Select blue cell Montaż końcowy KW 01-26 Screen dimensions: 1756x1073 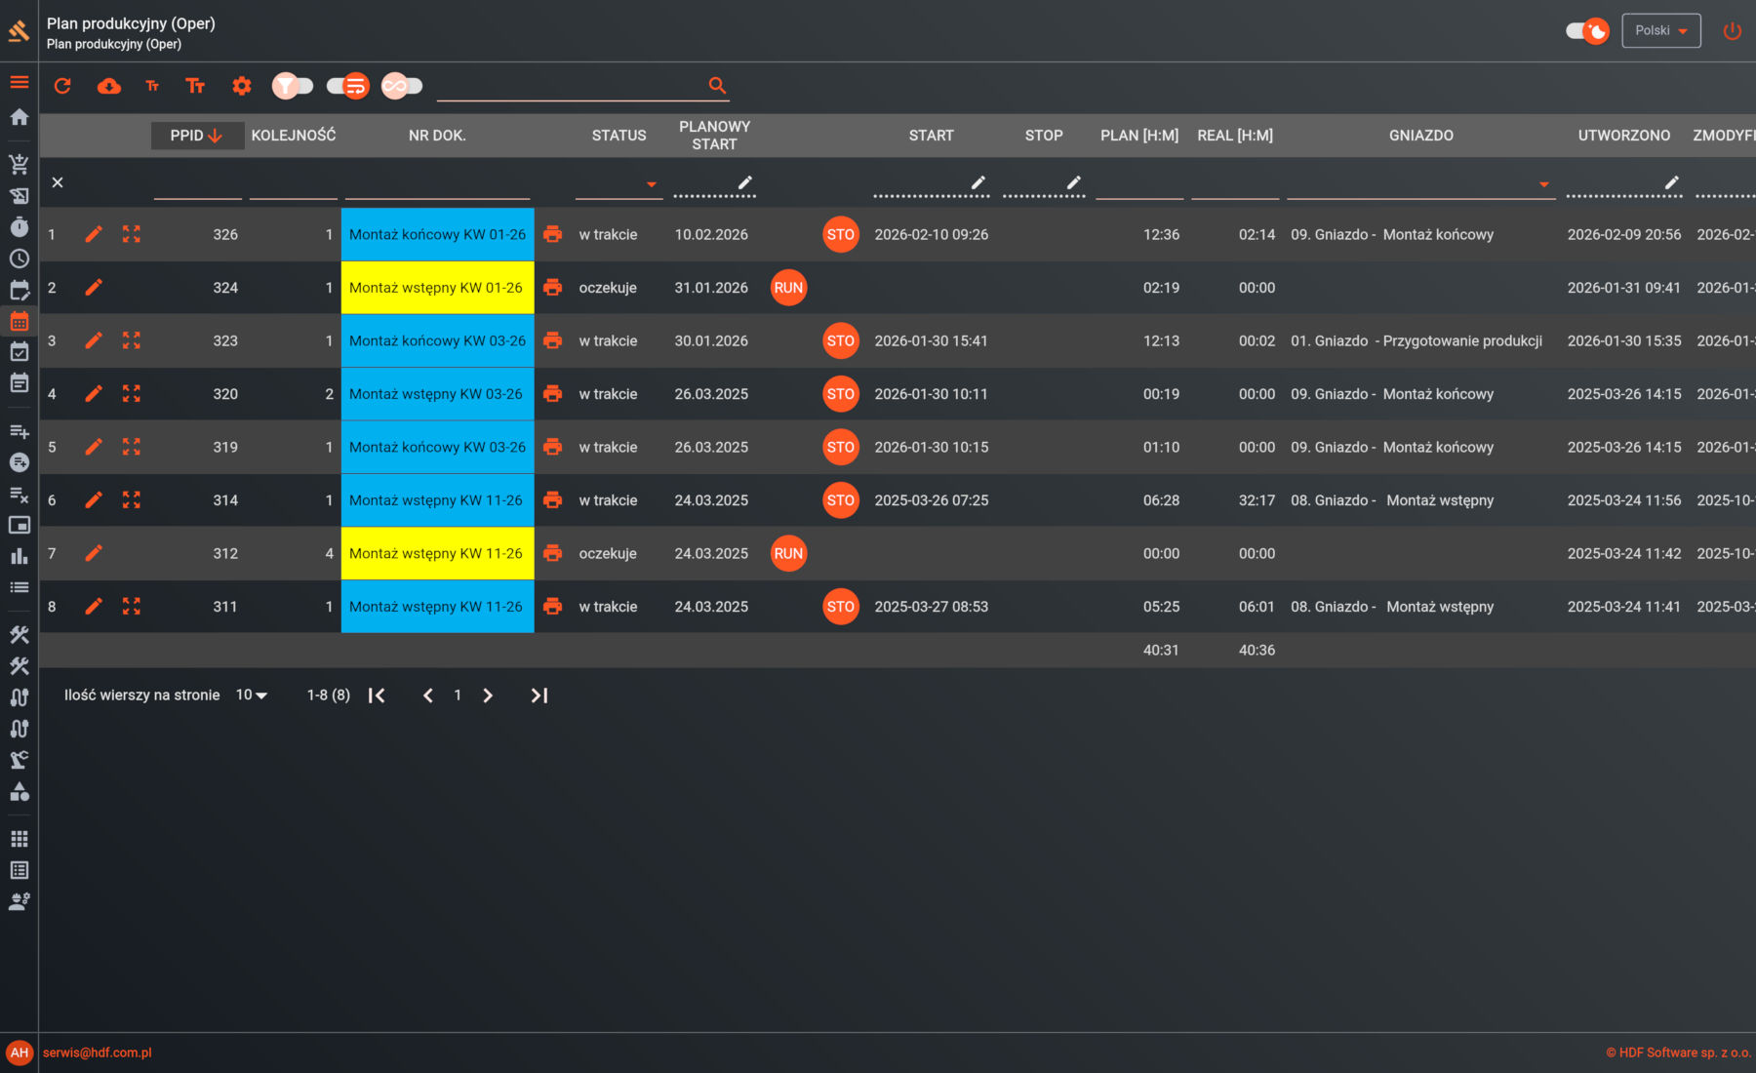point(438,234)
